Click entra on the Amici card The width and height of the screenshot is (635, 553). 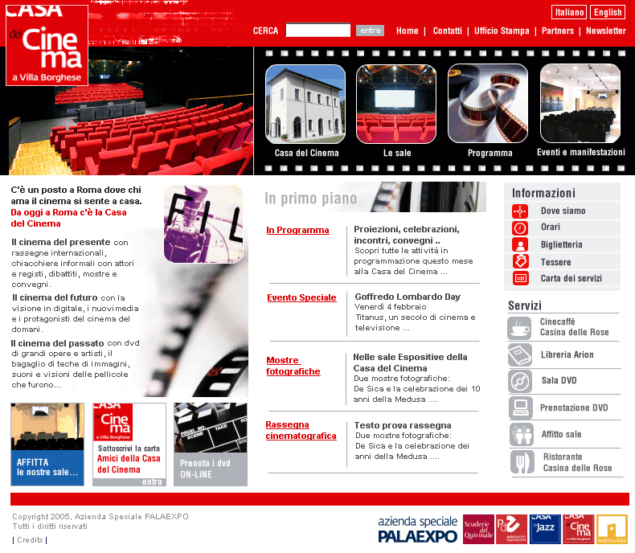click(x=152, y=481)
